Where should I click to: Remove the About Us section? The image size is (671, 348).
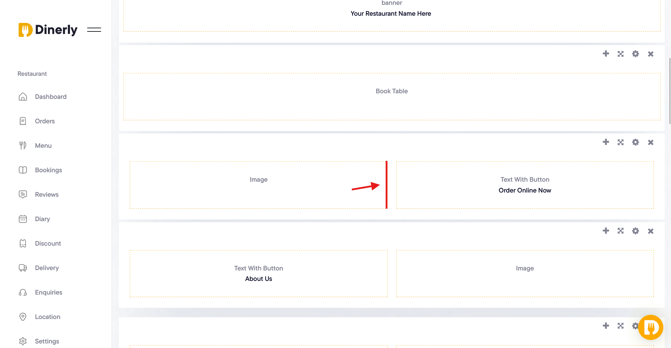651,231
